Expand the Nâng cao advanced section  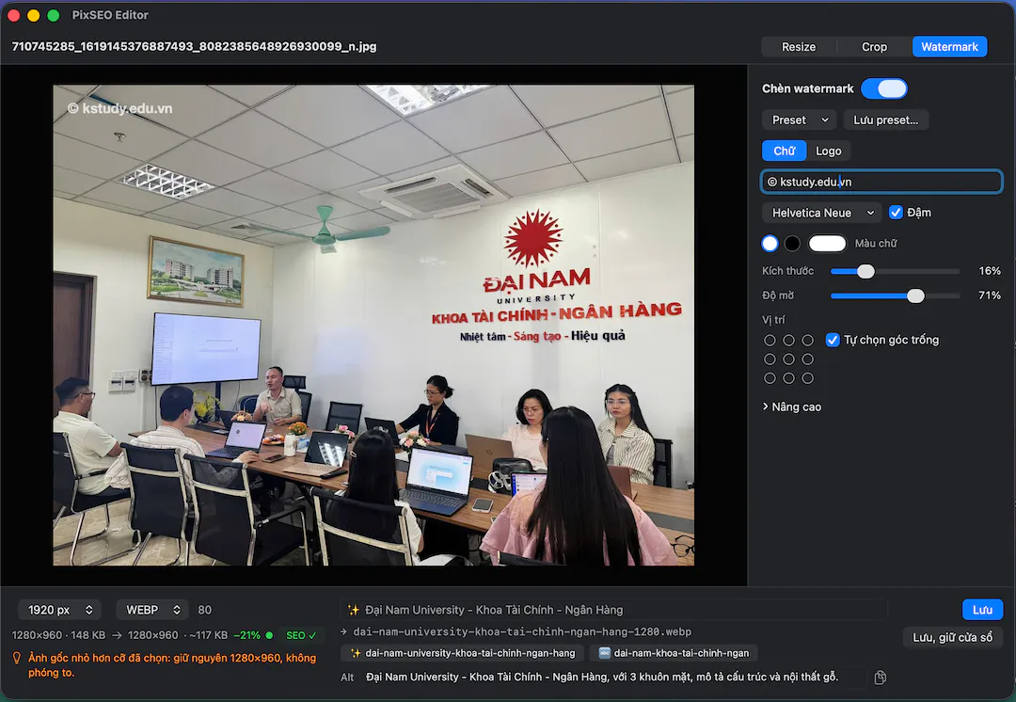click(x=792, y=407)
